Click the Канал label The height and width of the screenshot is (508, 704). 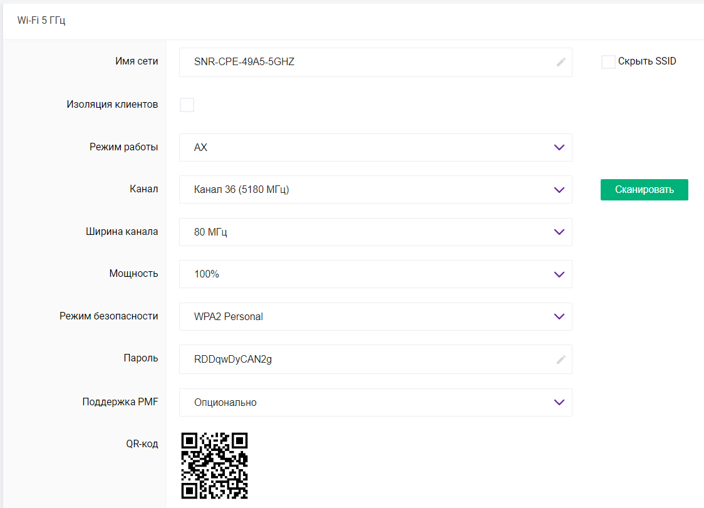[143, 189]
